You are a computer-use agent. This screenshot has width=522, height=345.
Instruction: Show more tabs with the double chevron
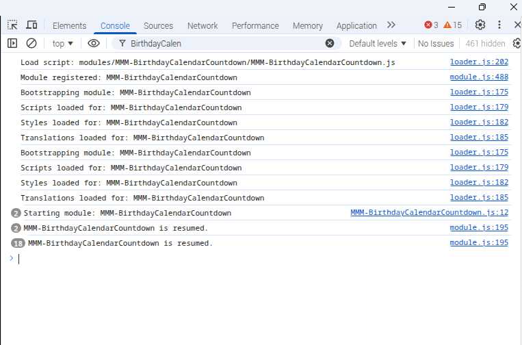coord(391,25)
